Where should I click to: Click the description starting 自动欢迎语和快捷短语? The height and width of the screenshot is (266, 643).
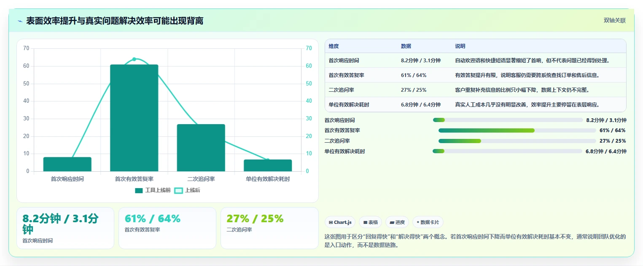[532, 61]
